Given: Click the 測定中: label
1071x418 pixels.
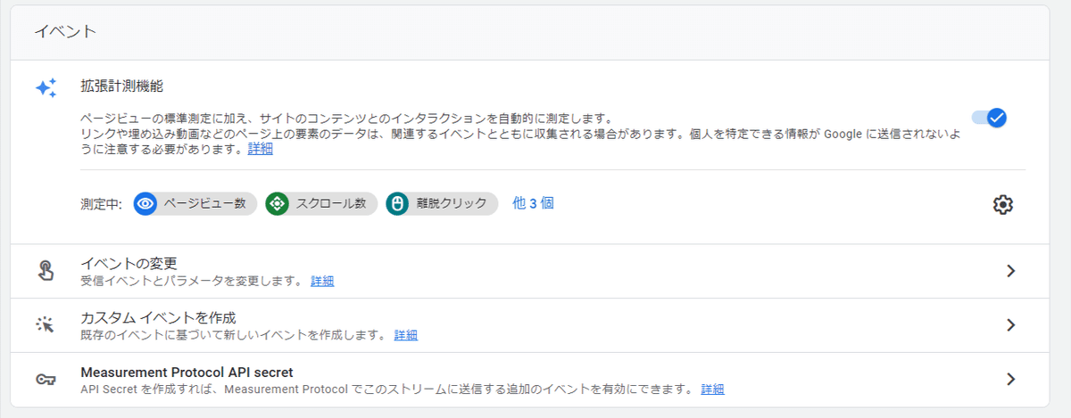Looking at the screenshot, I should tap(100, 204).
